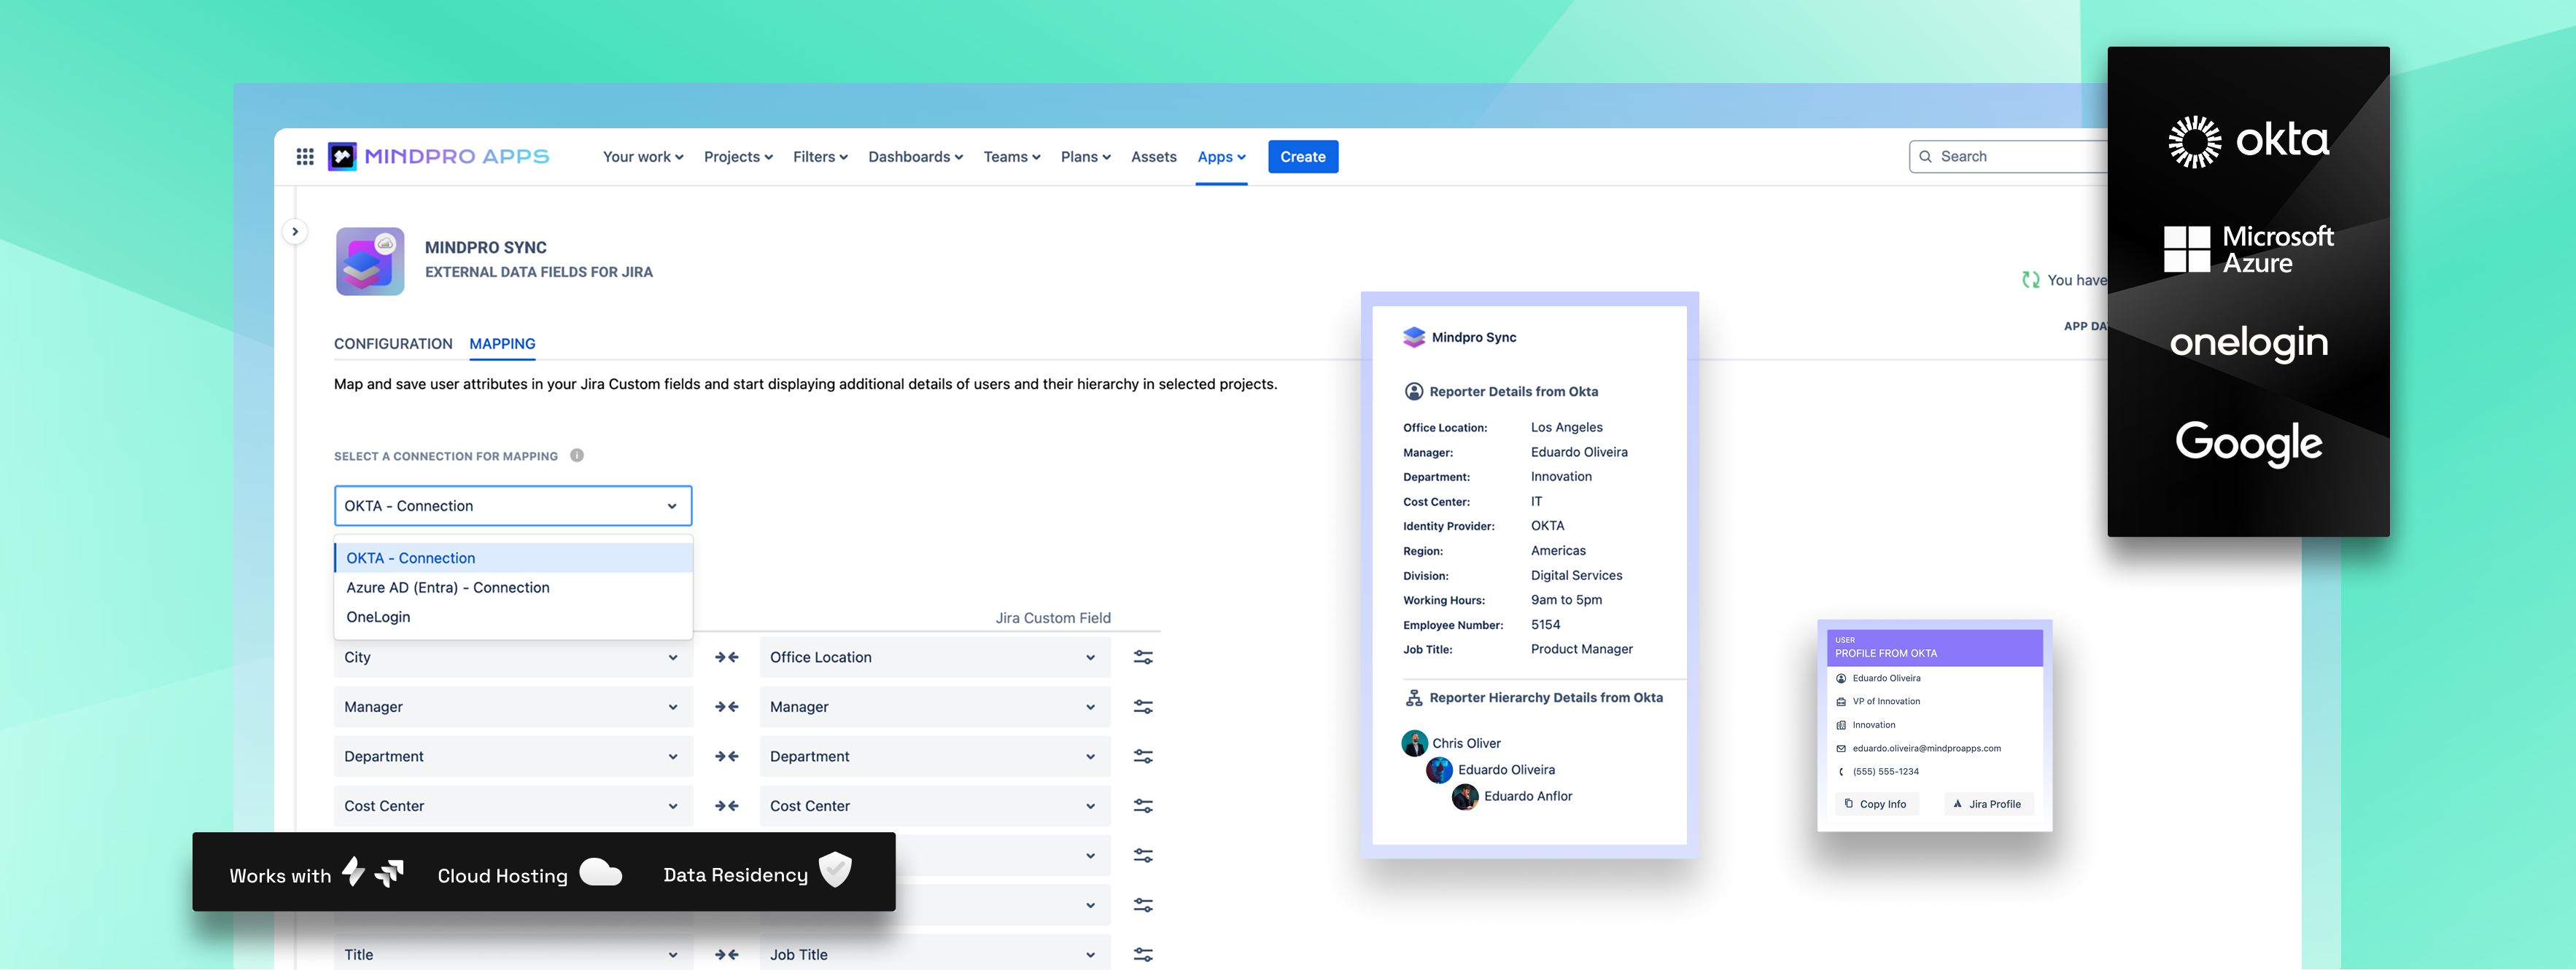Click the mapping arrows icon in Title row

click(x=727, y=955)
